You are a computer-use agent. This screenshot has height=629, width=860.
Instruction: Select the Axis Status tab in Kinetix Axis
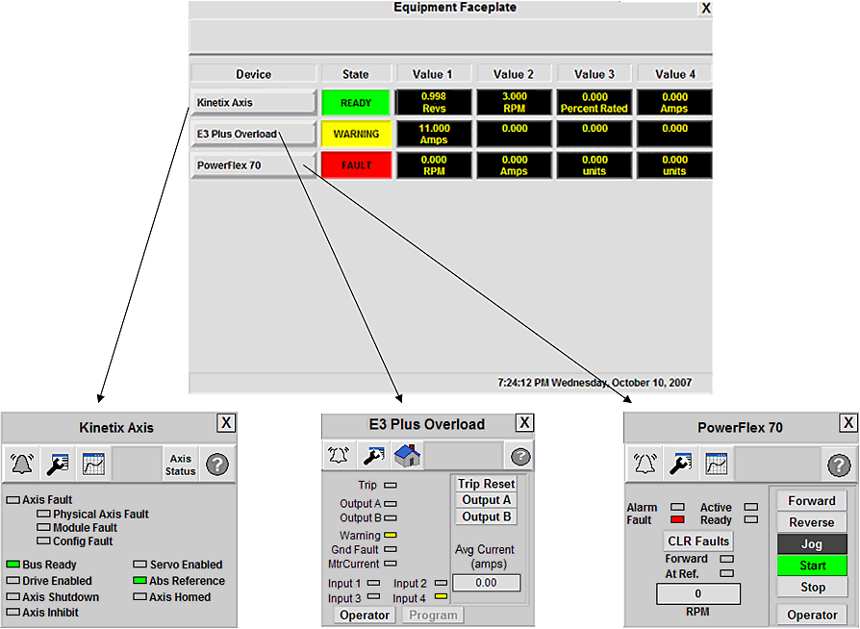pos(181,465)
